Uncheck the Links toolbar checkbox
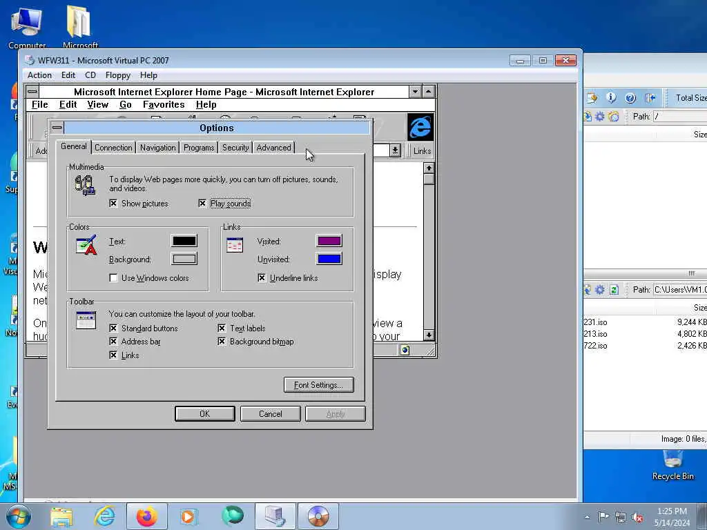This screenshot has width=707, height=530. (x=113, y=355)
